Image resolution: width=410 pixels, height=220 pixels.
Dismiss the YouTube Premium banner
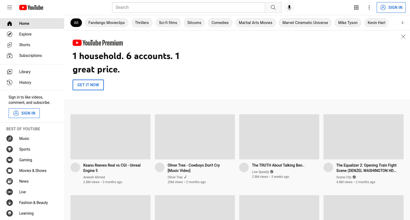point(403,37)
